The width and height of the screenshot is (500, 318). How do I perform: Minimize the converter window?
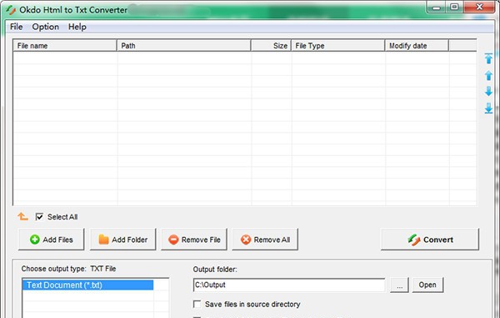[x=436, y=8]
